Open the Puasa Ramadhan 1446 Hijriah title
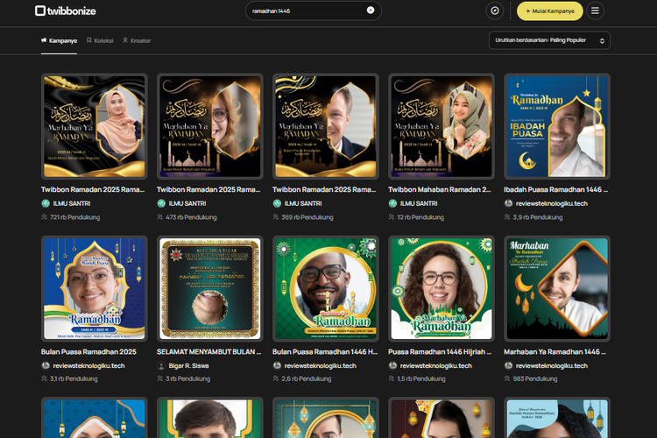 tap(440, 351)
